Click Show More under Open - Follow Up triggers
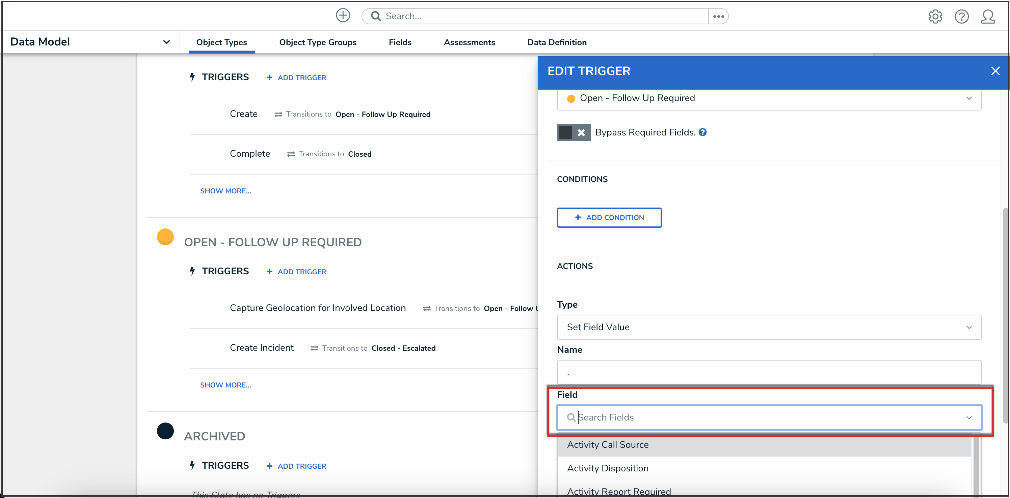Viewport: 1010px width, 498px height. [x=225, y=385]
